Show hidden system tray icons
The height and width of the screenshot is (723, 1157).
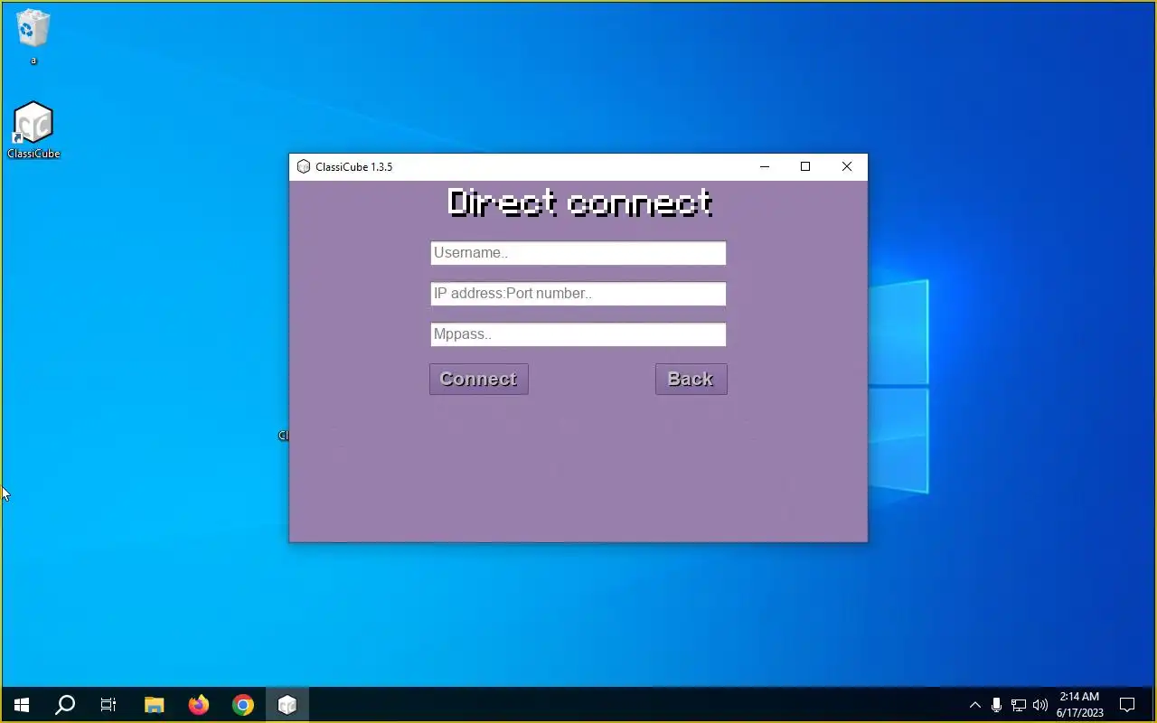pos(974,705)
